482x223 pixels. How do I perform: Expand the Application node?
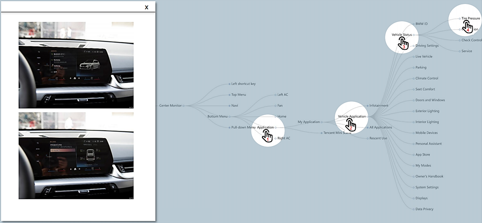click(265, 127)
